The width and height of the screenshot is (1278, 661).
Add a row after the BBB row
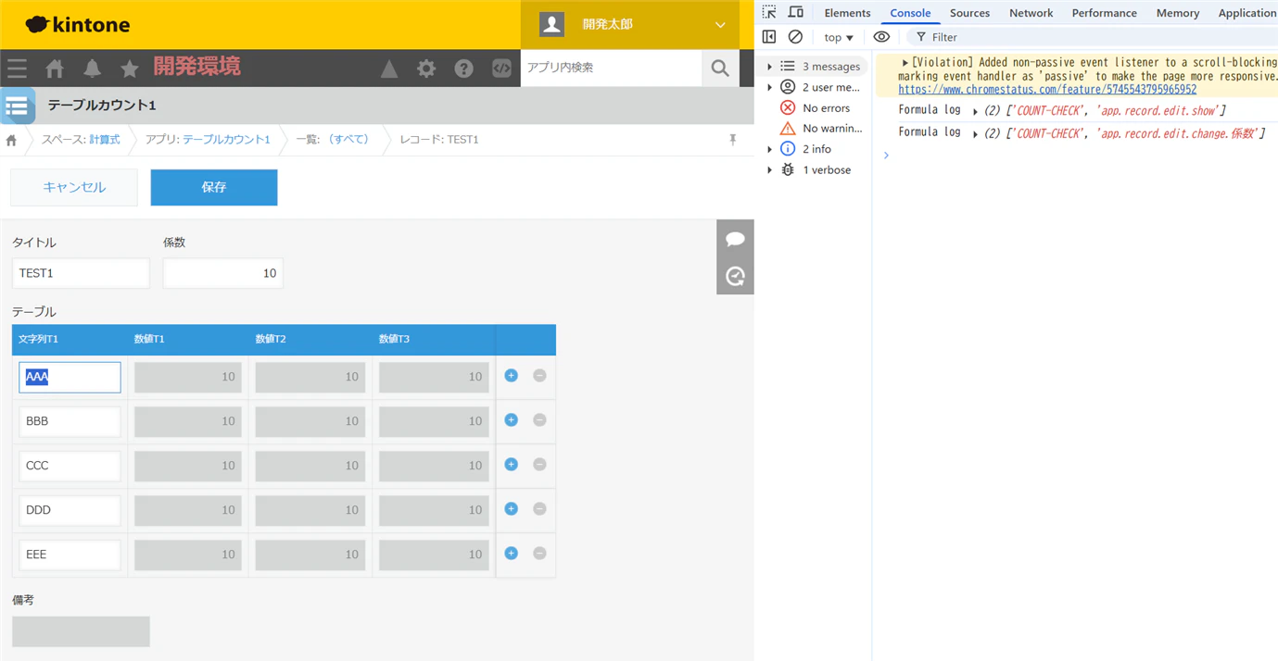(511, 420)
